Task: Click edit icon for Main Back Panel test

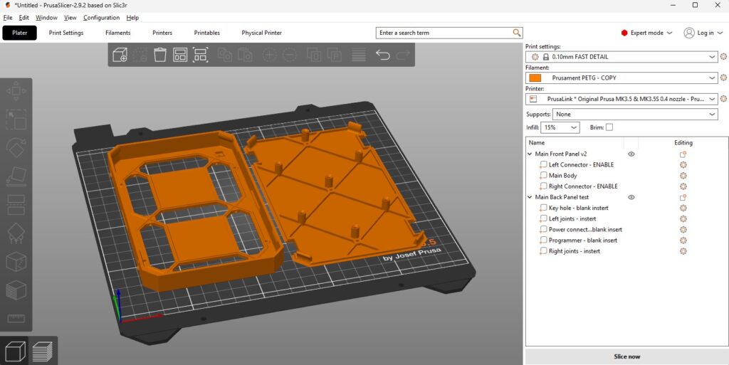Action: (683, 197)
